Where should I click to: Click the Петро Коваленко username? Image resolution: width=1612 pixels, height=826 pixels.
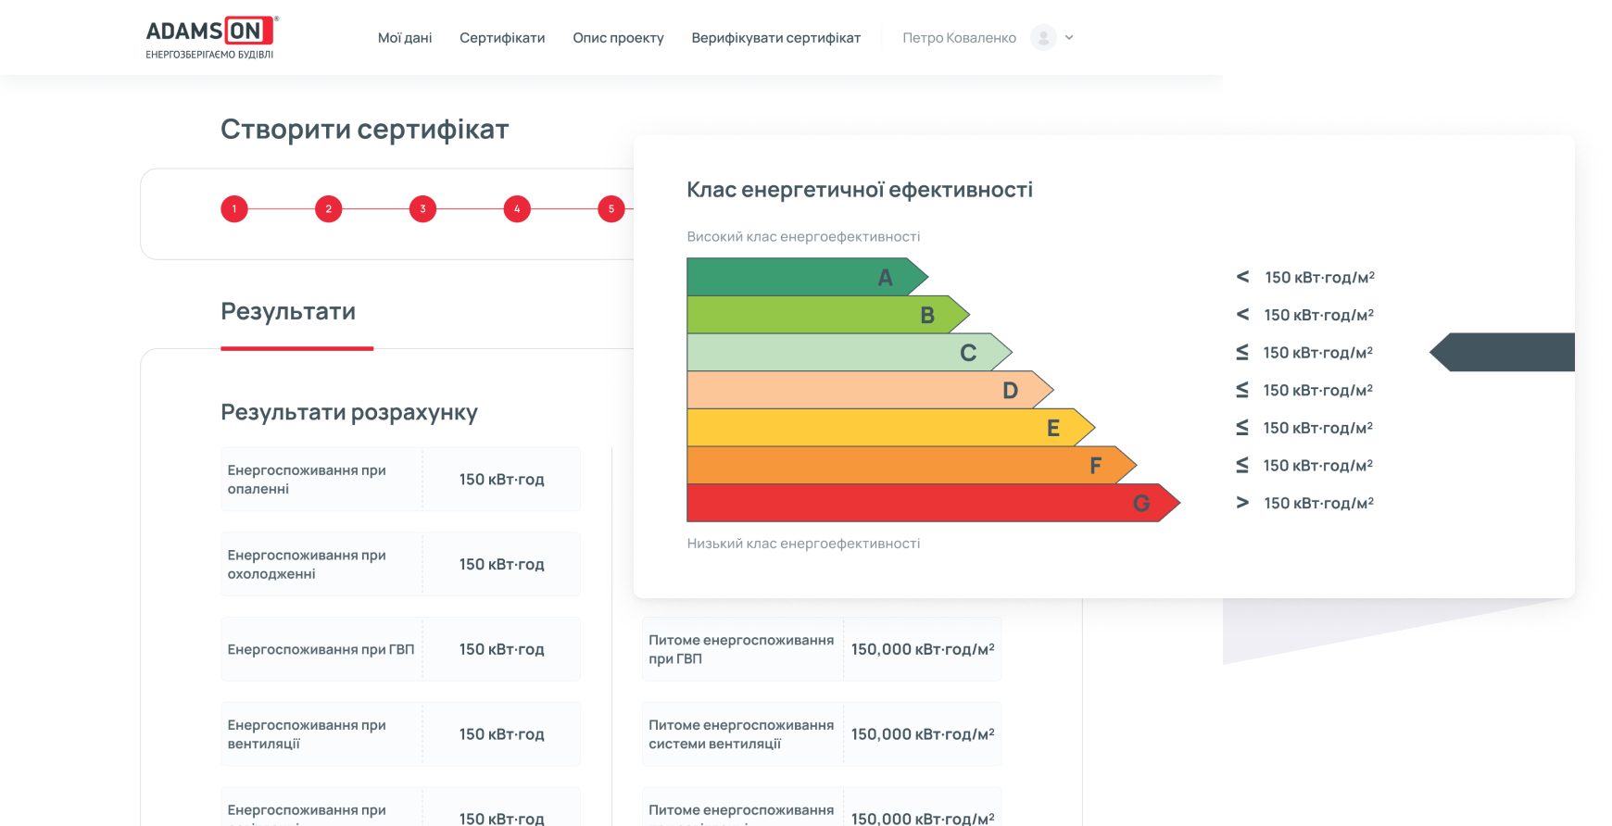[x=959, y=38]
